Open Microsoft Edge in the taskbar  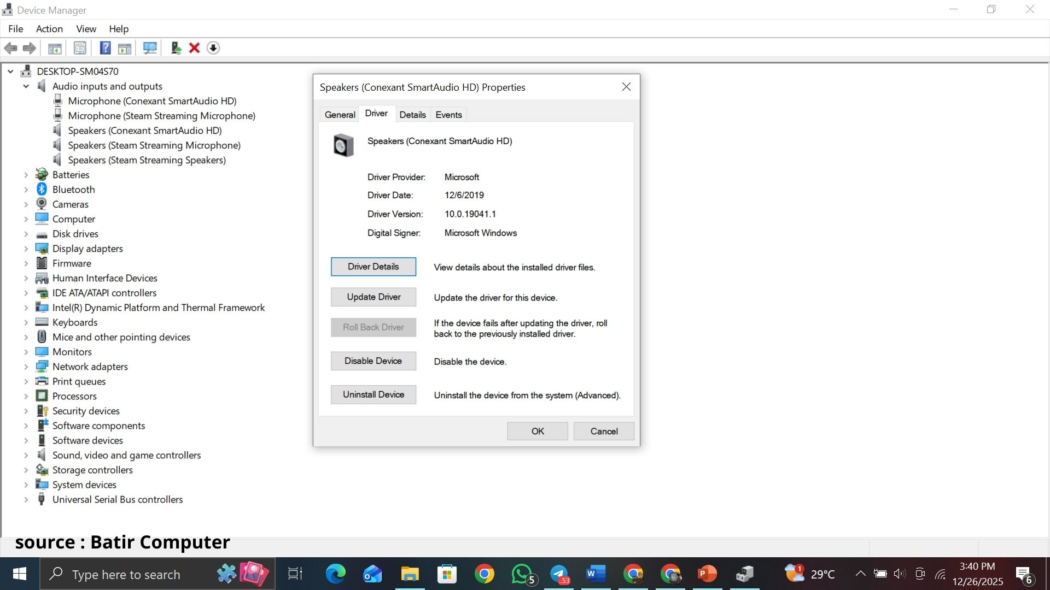click(x=336, y=574)
